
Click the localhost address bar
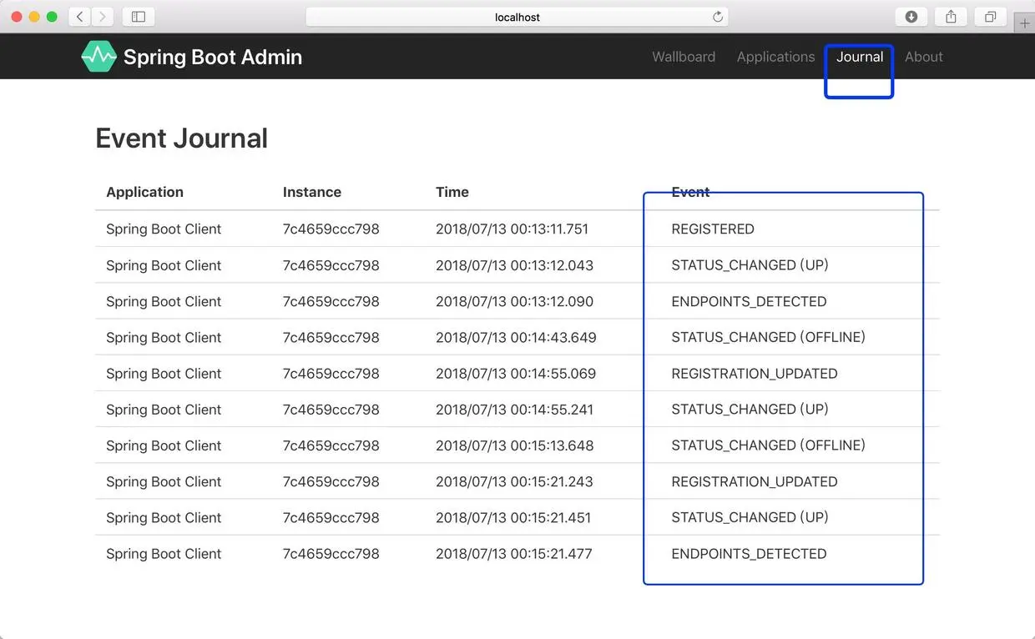tap(517, 17)
